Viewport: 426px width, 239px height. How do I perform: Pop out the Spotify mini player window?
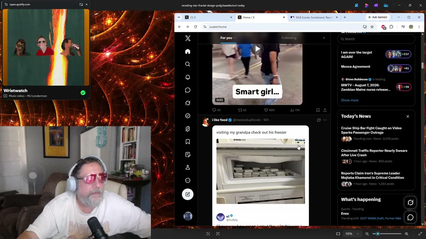tap(81, 4)
